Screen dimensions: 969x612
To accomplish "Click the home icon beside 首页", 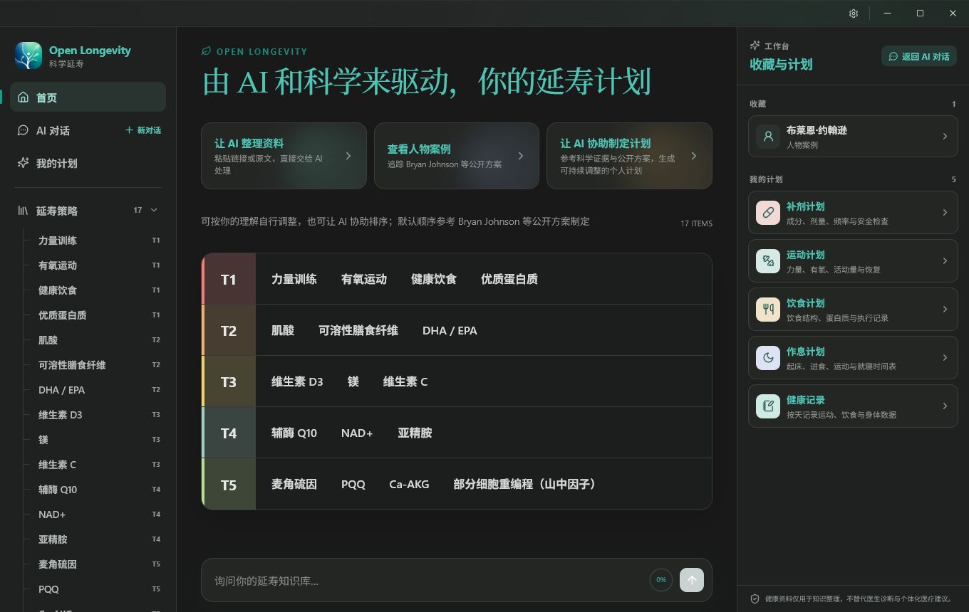I will tap(24, 97).
